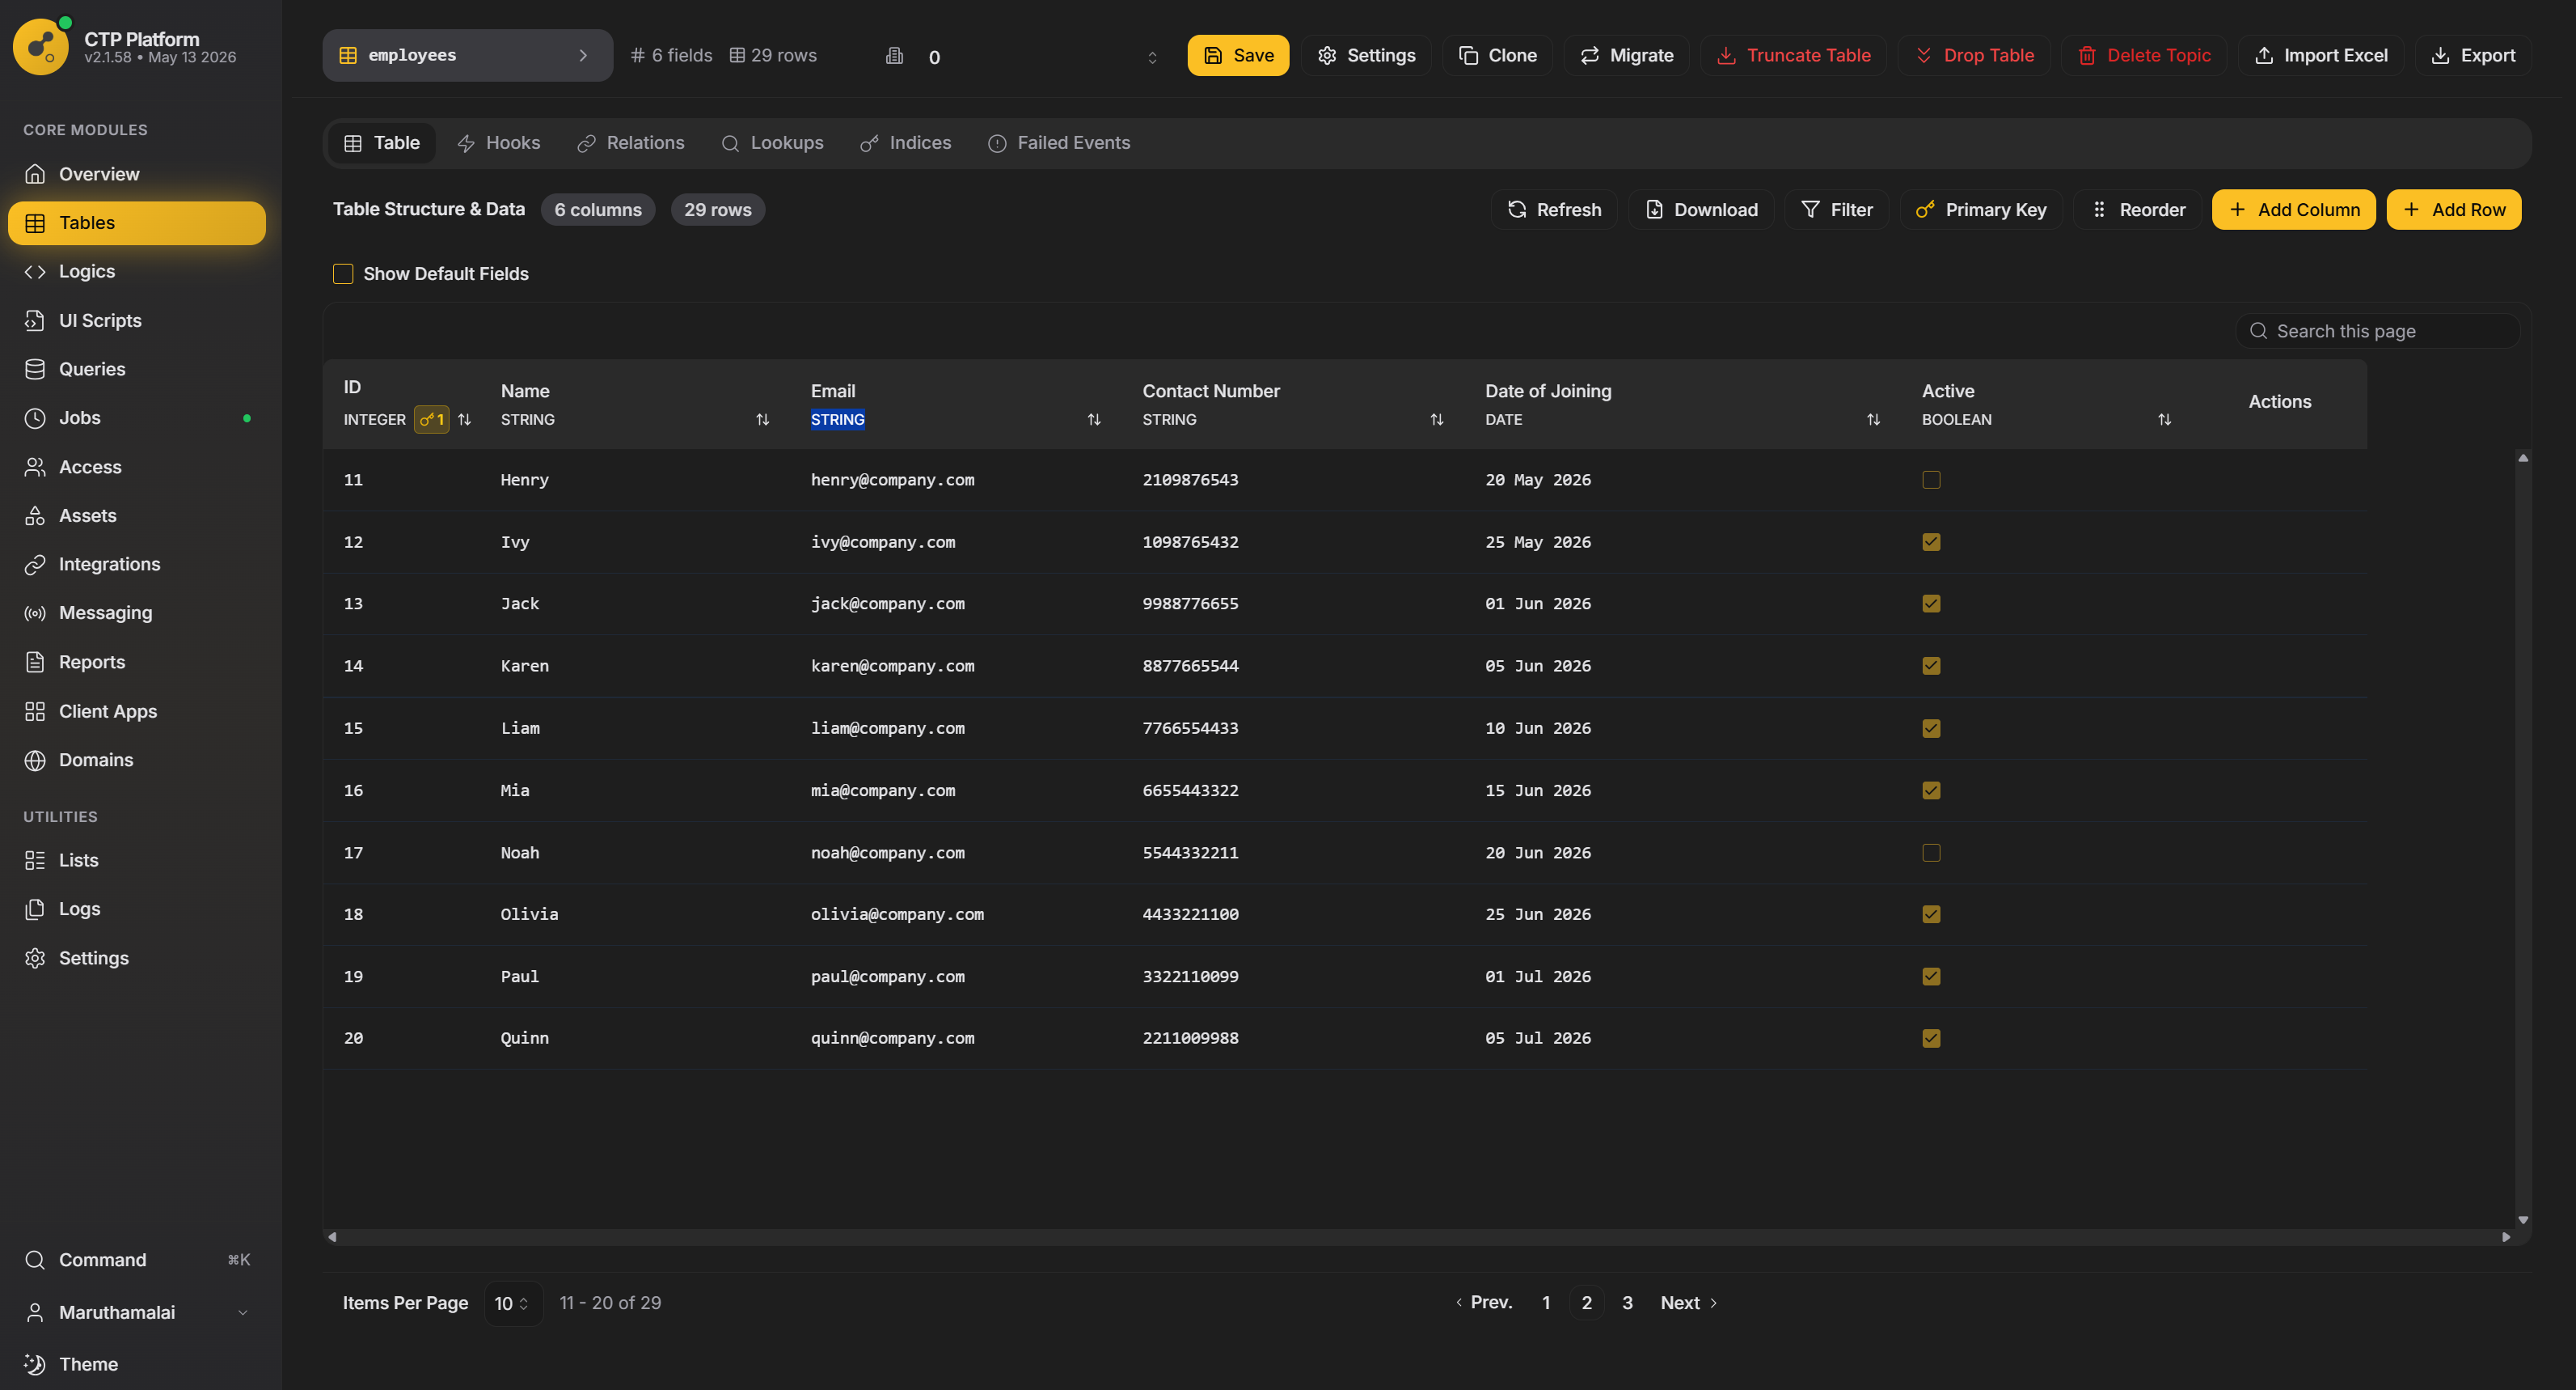
Task: Click Truncate Table button
Action: (1793, 55)
